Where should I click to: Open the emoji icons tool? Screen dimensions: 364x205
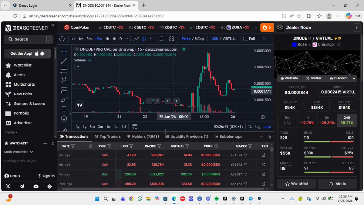(64, 118)
